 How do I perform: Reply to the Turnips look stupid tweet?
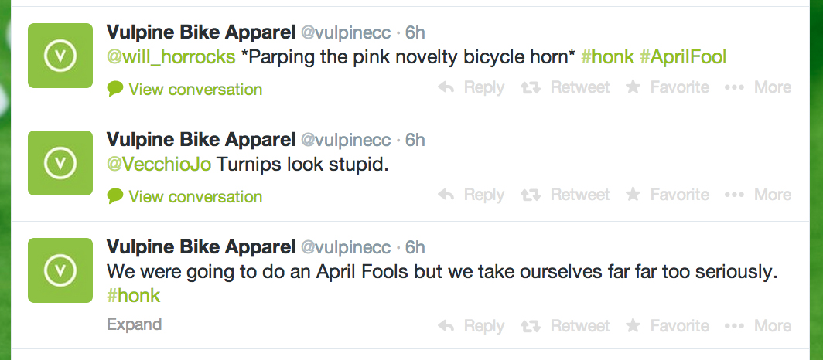click(x=471, y=195)
